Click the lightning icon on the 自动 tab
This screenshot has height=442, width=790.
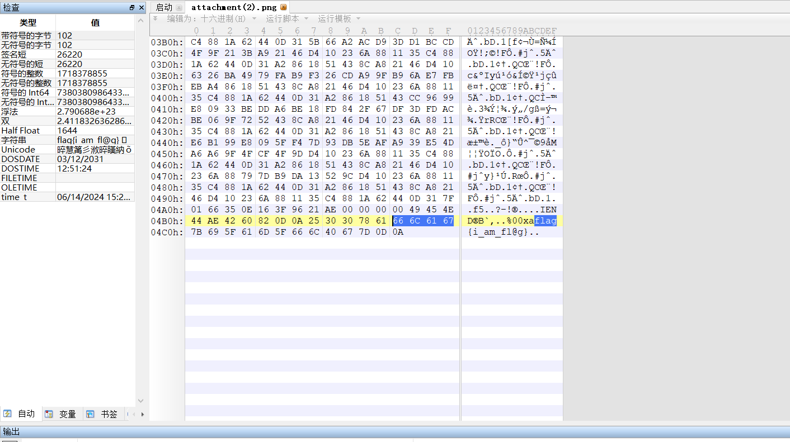tap(8, 414)
